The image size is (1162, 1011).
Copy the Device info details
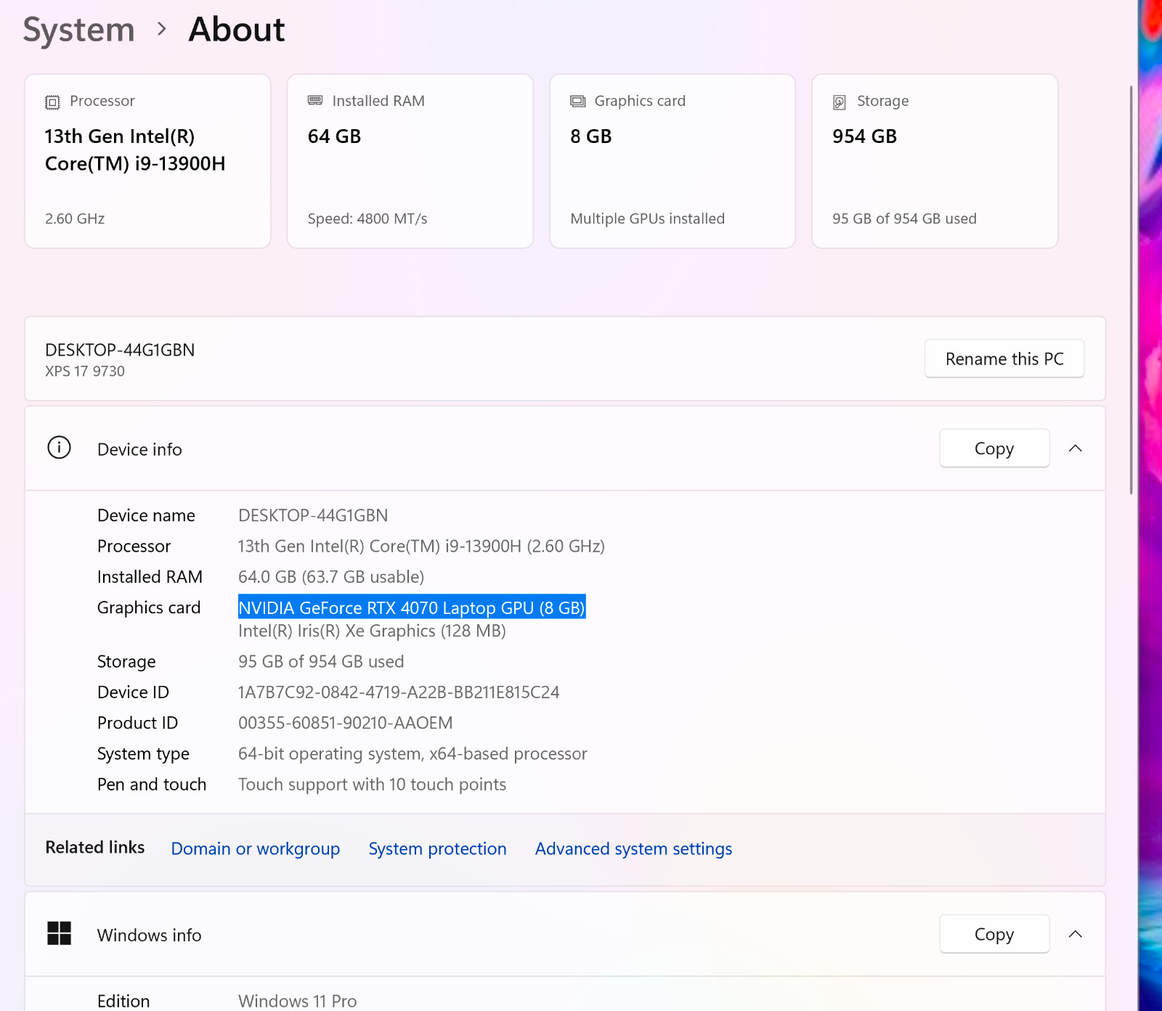994,449
